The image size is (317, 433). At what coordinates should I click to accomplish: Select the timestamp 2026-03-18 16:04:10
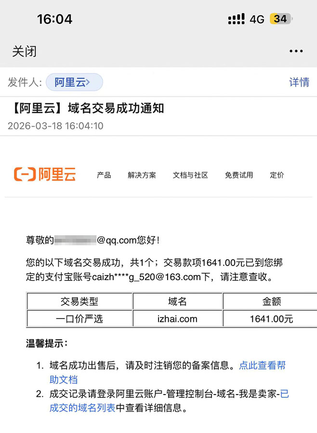pyautogui.click(x=55, y=126)
